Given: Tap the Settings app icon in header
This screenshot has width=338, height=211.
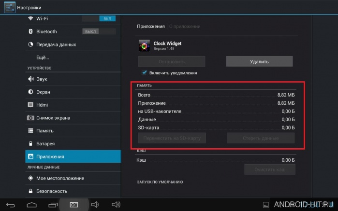Looking at the screenshot, I should 10,7.
